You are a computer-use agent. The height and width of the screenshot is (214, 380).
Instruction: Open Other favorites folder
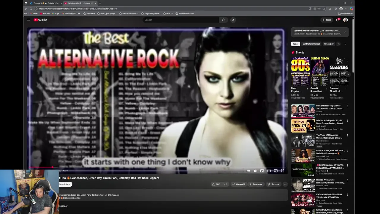(x=345, y=13)
